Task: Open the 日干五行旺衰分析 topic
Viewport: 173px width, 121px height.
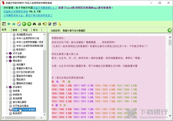Action: point(25,72)
